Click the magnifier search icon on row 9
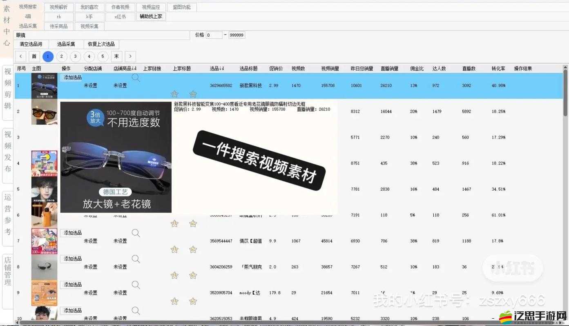The width and height of the screenshot is (569, 326). point(136,285)
